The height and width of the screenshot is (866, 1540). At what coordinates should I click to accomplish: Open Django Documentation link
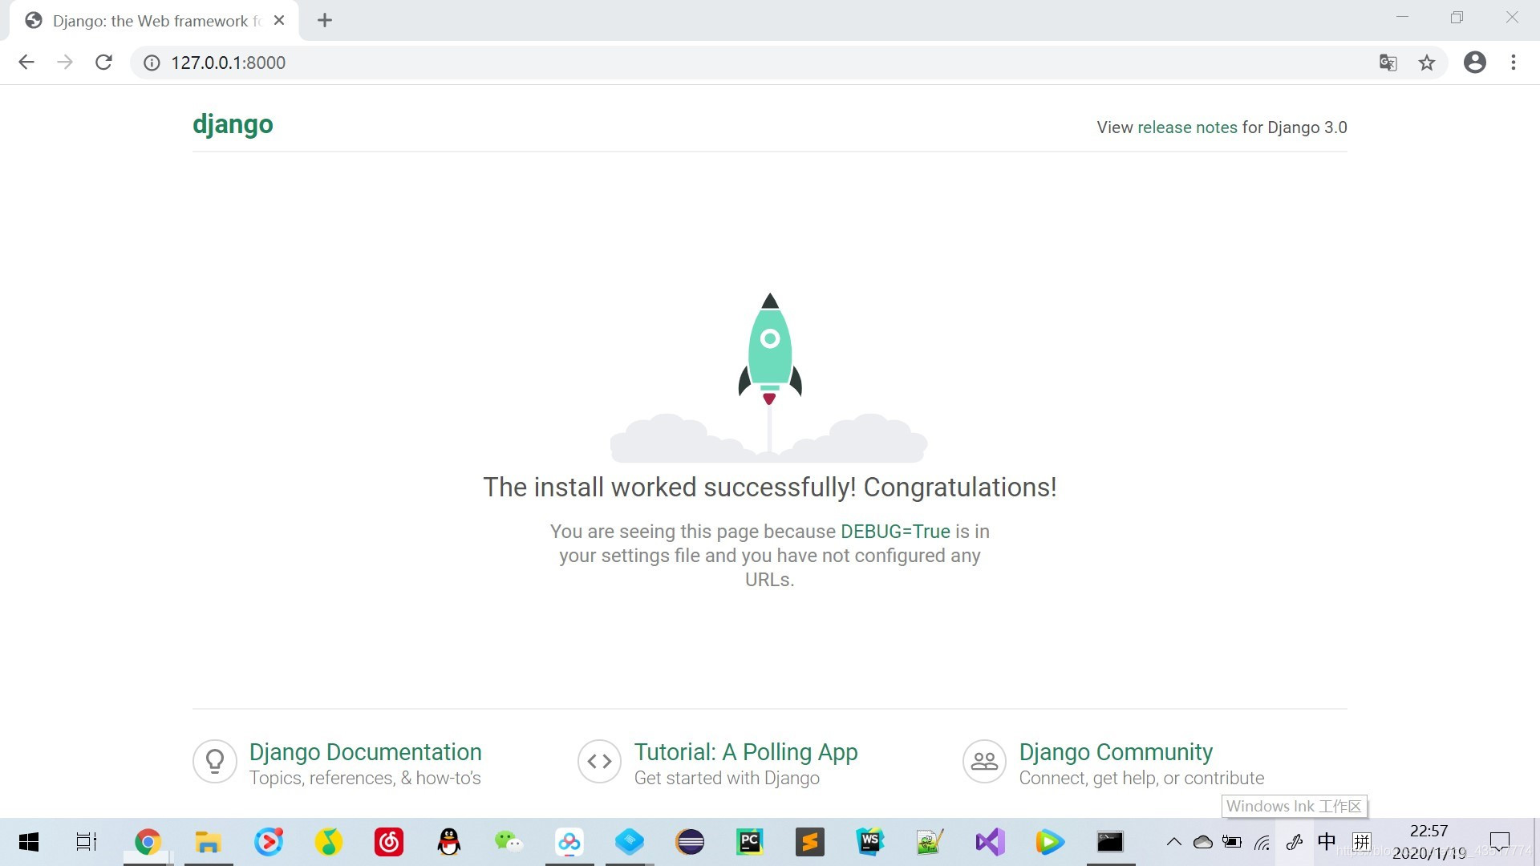365,752
